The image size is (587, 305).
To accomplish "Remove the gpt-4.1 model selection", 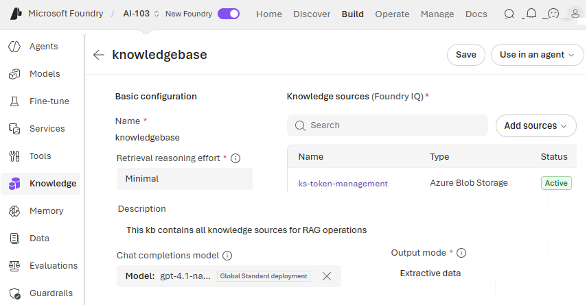I will tap(327, 276).
